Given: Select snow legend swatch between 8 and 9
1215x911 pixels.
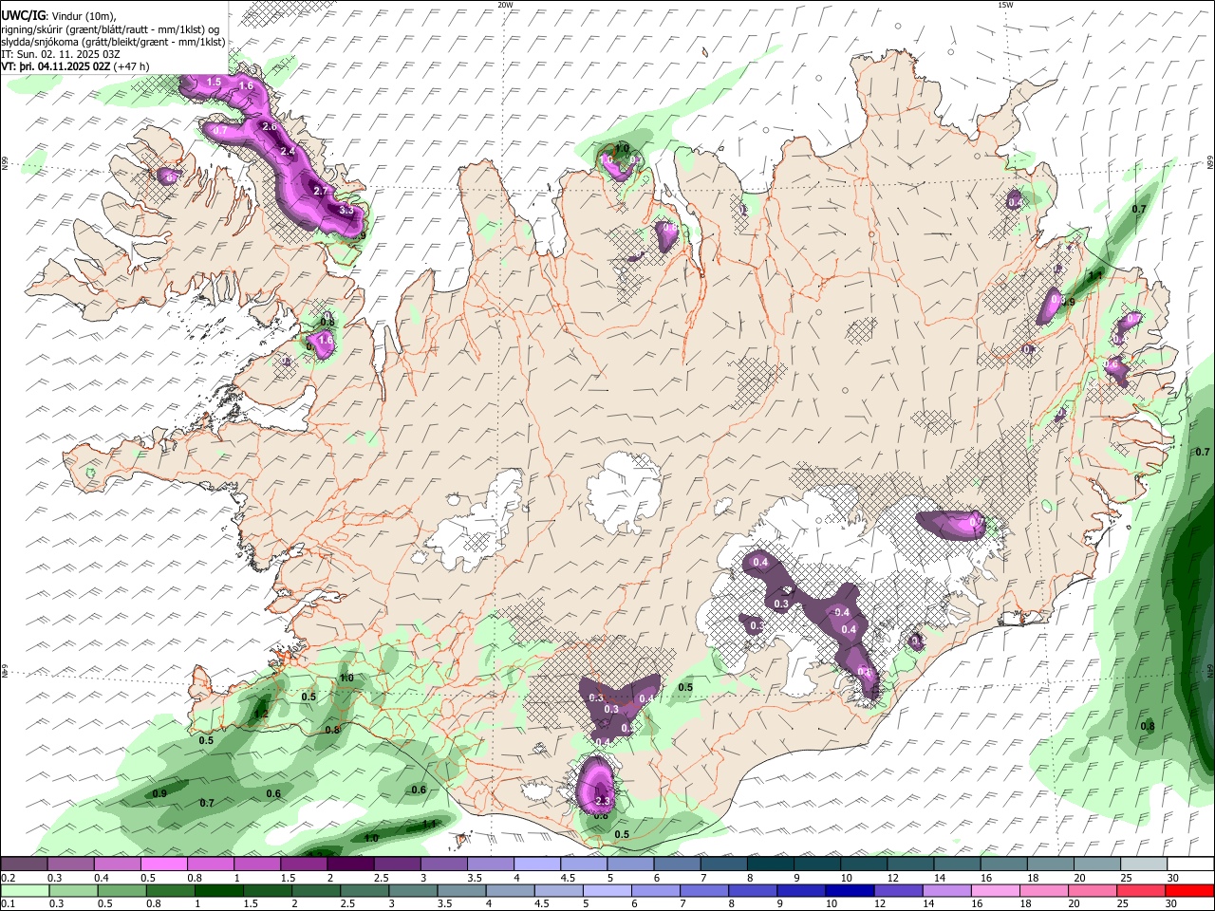Looking at the screenshot, I should tap(771, 865).
